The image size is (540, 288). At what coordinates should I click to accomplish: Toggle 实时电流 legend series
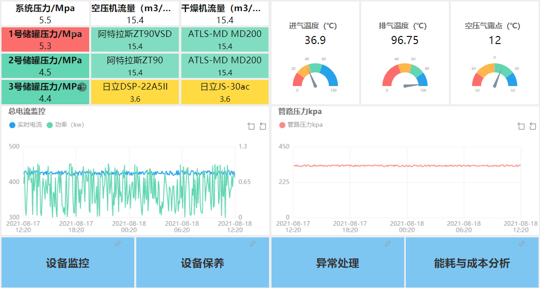pos(26,125)
